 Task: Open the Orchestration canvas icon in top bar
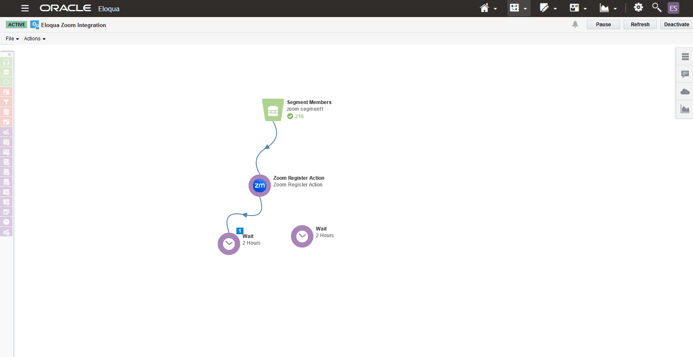tap(515, 8)
